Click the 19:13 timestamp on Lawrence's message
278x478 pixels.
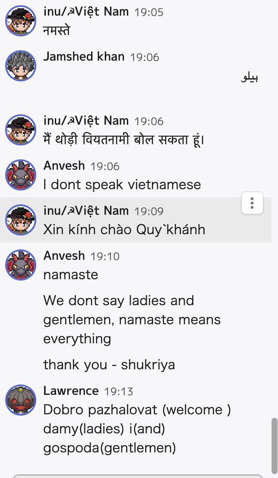118,391
